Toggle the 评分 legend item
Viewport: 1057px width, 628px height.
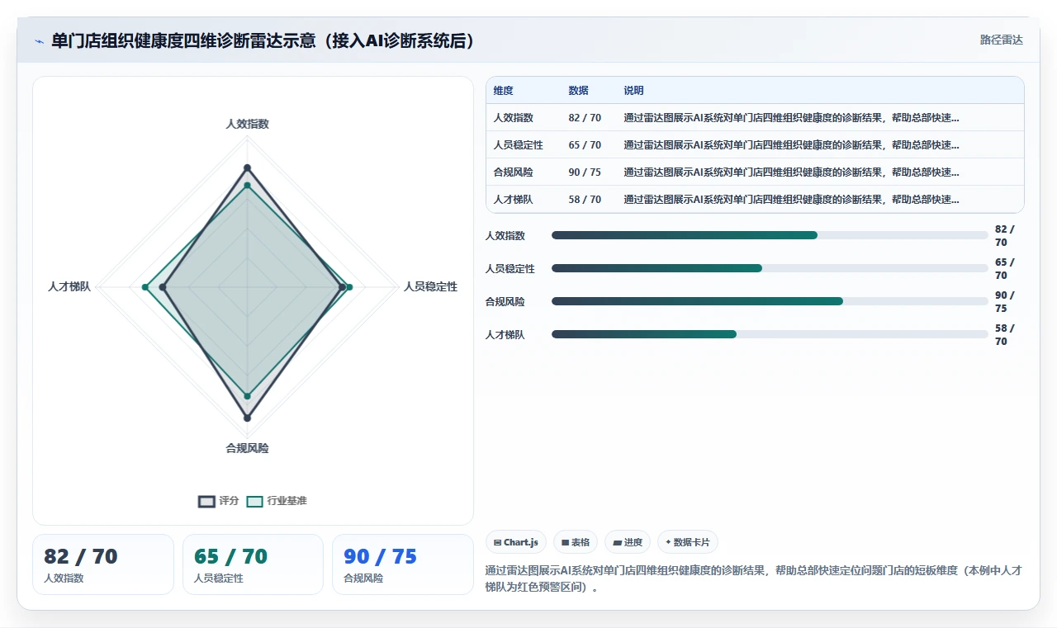pyautogui.click(x=219, y=501)
